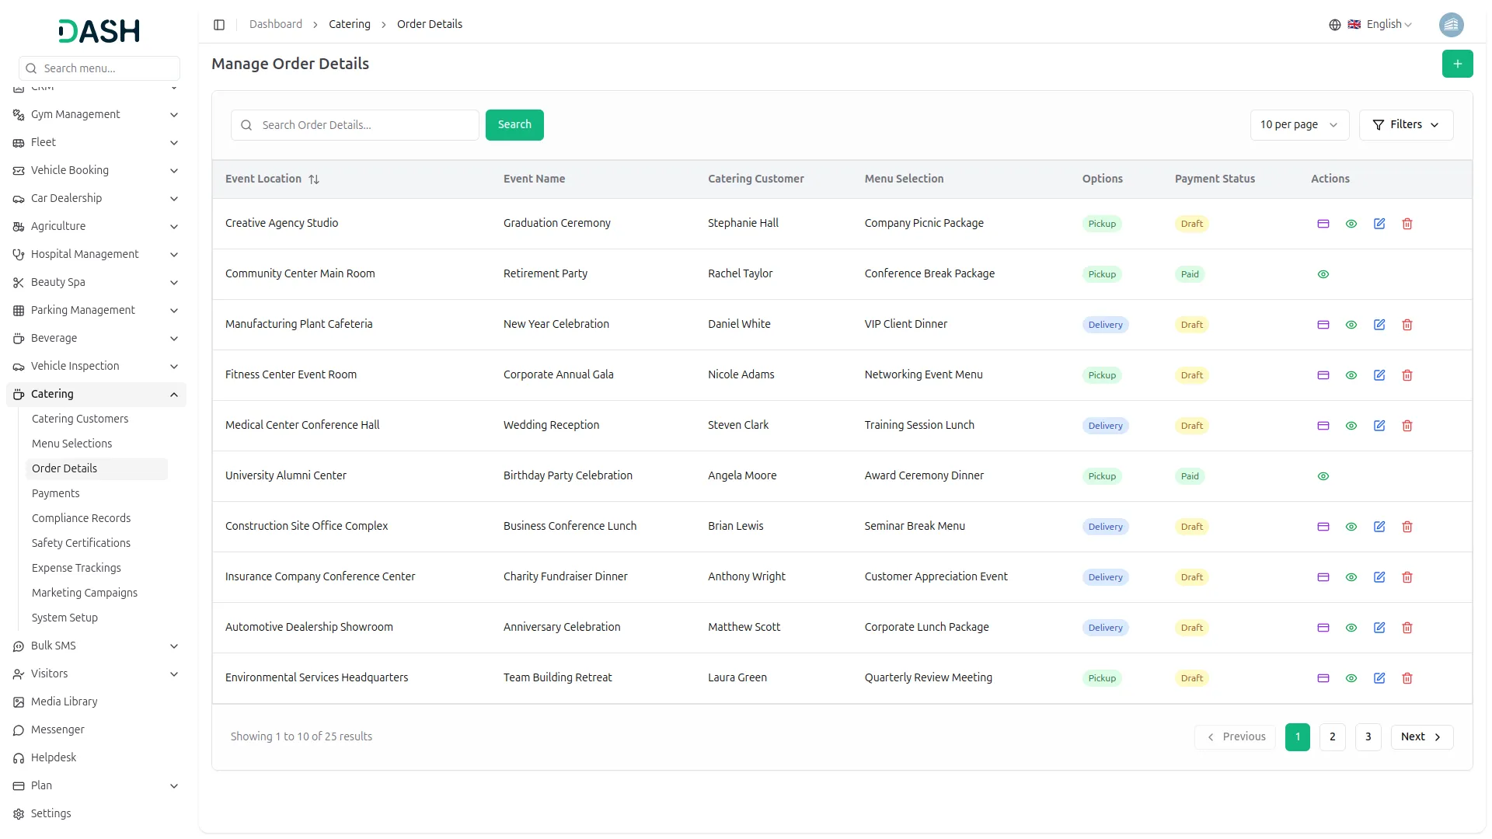Image resolution: width=1492 pixels, height=839 pixels.
Task: View the Community Center Main Room order
Action: pyautogui.click(x=1323, y=274)
